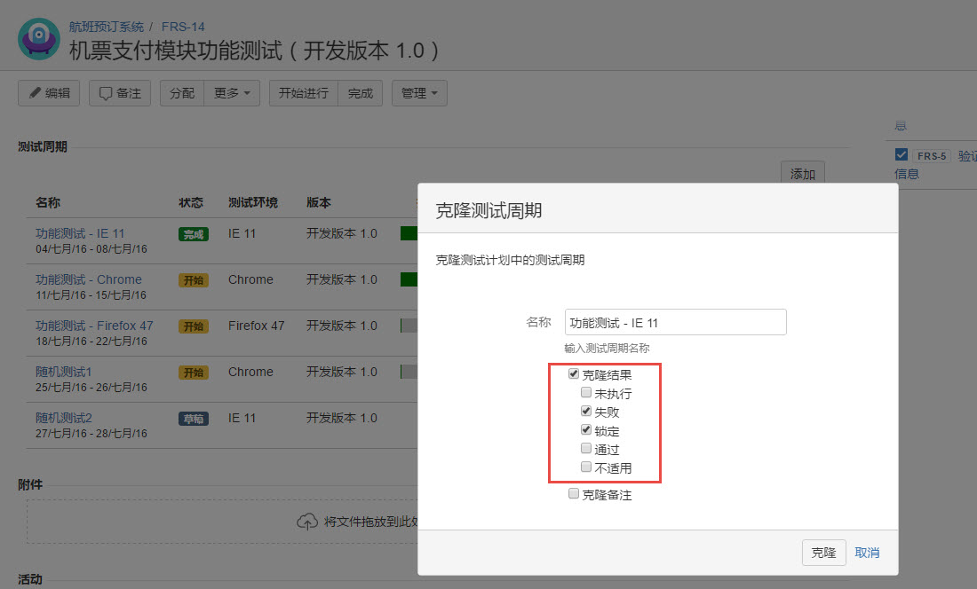Open the project avatar icon
Image resolution: width=977 pixels, height=589 pixels.
pyautogui.click(x=38, y=39)
